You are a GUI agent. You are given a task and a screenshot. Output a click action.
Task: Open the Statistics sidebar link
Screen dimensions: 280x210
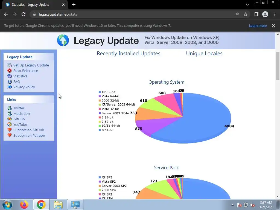[x=20, y=76]
